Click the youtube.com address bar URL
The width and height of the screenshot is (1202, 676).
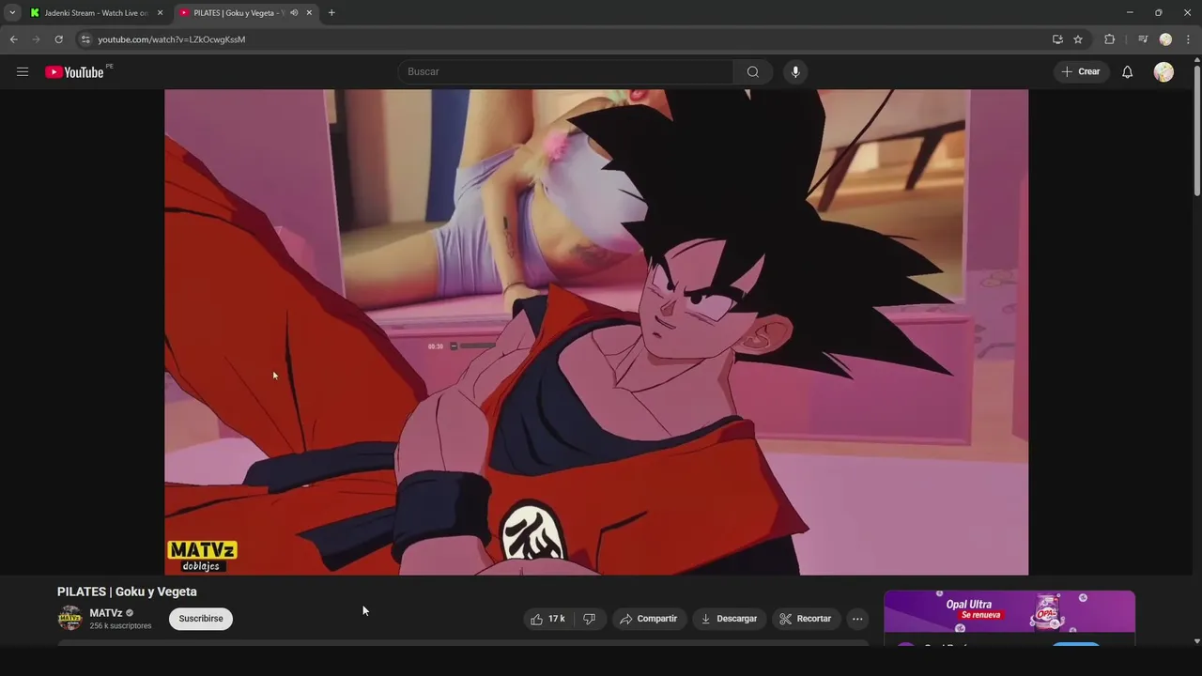(172, 39)
